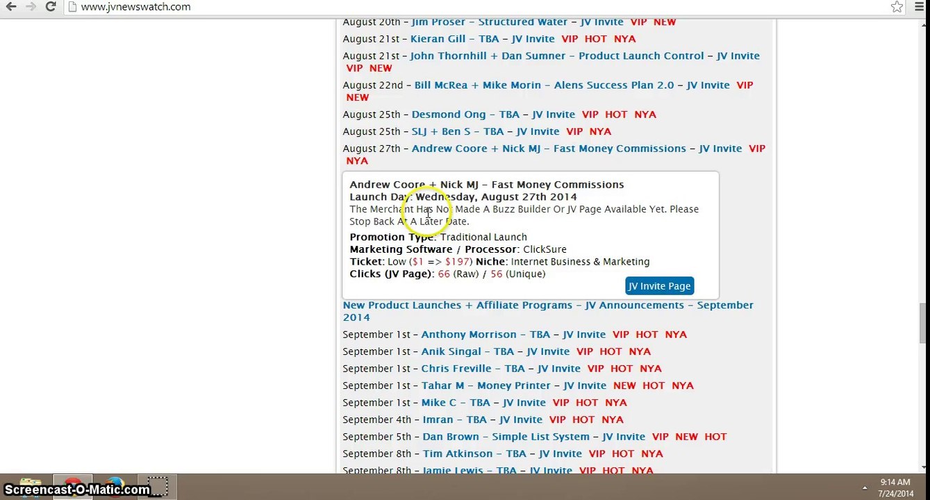Click the NEW tag on the Tahar M row
This screenshot has height=500, width=930.
coord(624,385)
